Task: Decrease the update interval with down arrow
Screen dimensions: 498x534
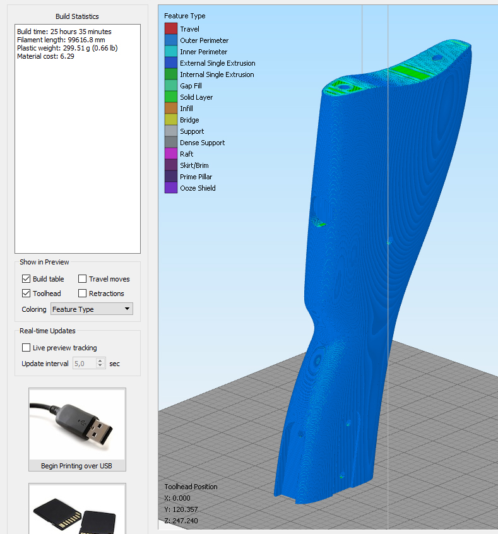Action: coord(100,366)
